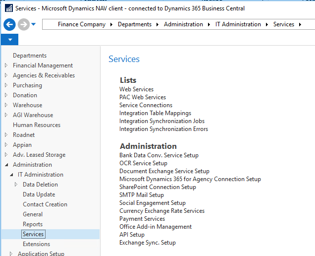315x256 pixels.
Task: Click the grey Forward navigation arrow
Action: click(x=23, y=24)
